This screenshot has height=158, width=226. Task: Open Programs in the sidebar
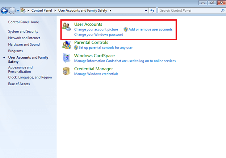pos(16,51)
